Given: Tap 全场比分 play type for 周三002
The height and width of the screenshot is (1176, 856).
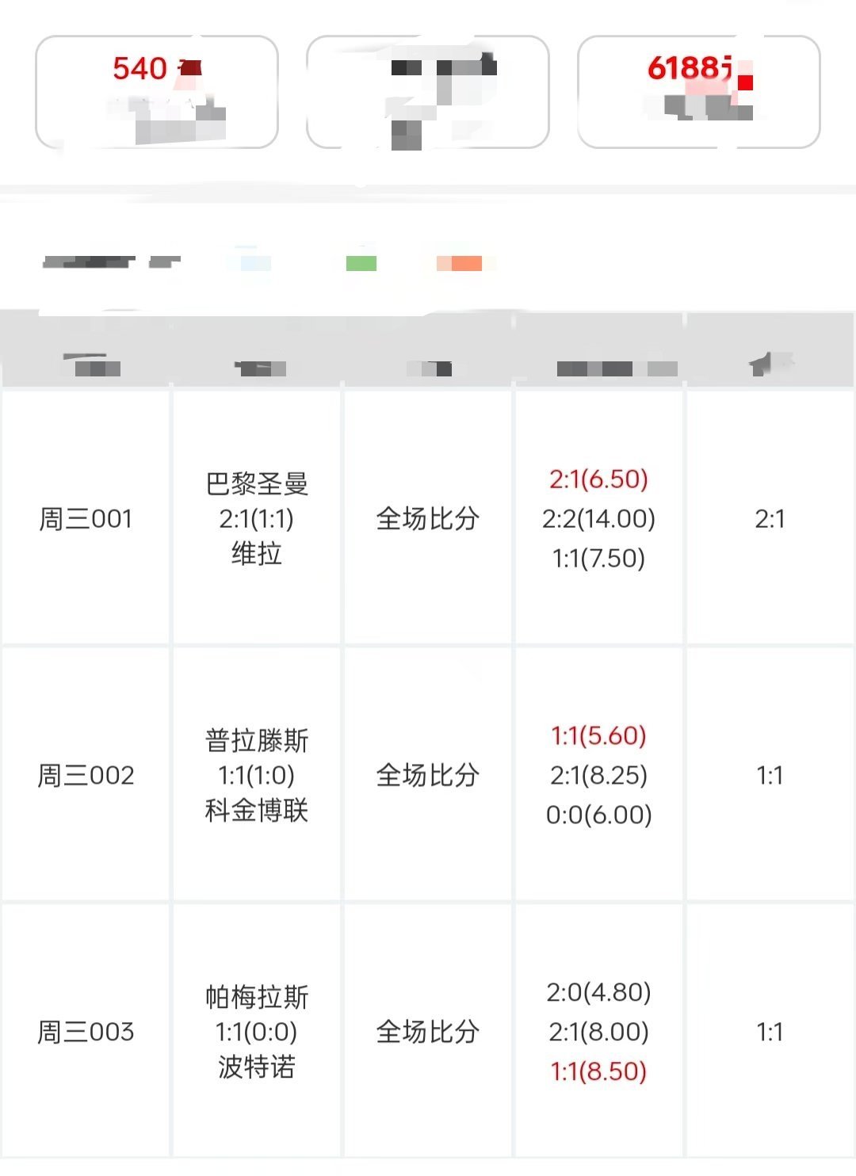Looking at the screenshot, I should tap(428, 775).
